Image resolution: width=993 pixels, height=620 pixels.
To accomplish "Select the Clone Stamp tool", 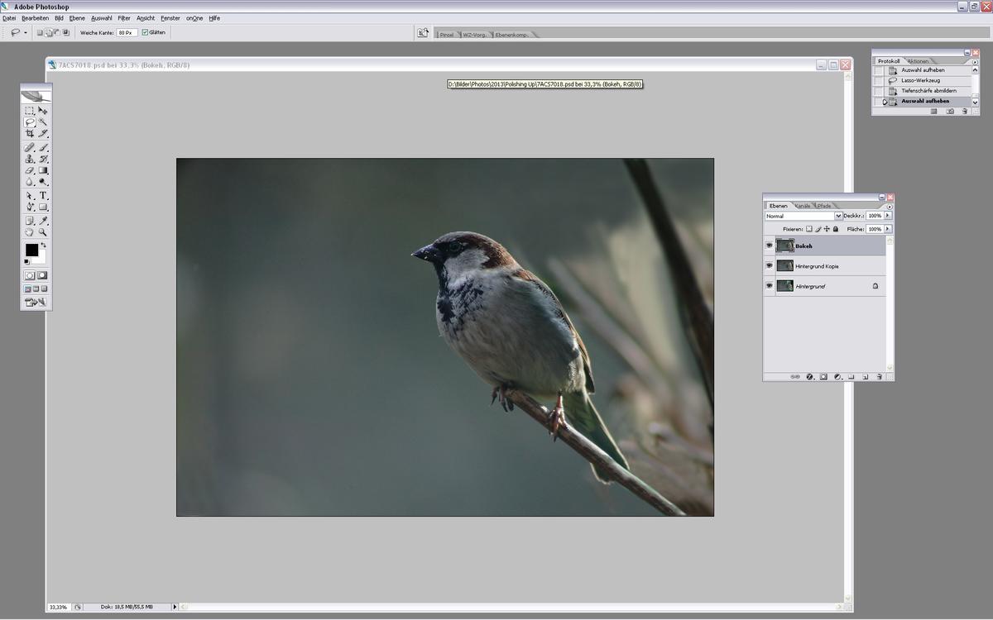I will pos(28,158).
